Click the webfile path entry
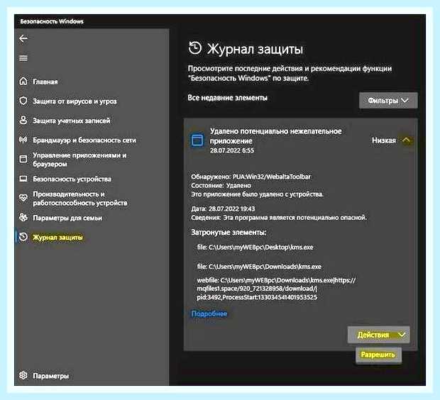Image resolution: width=440 pixels, height=400 pixels. tap(276, 289)
